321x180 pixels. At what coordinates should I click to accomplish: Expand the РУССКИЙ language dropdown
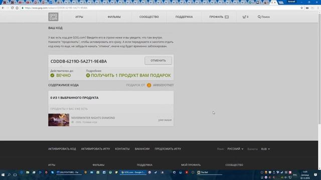[x=235, y=149]
